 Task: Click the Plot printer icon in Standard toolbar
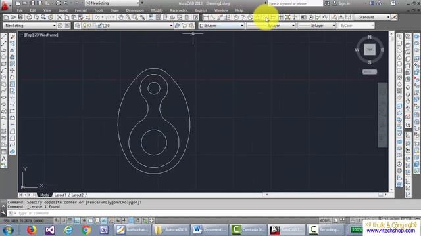click(x=29, y=18)
